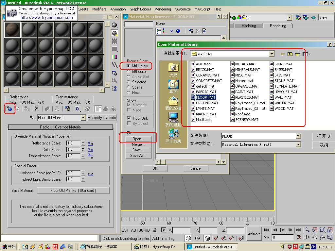Image resolution: width=335 pixels, height=251 pixels.
Task: Go back in Open Material Library dialog
Action: [282, 54]
